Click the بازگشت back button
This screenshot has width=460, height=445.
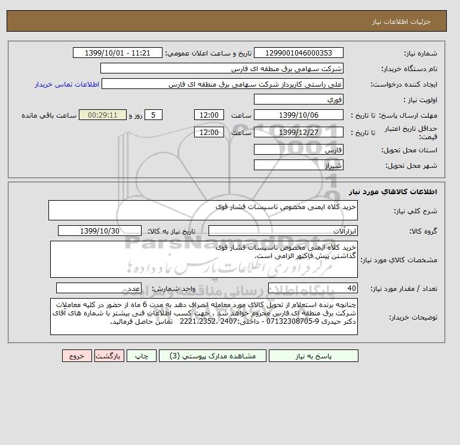pyautogui.click(x=109, y=355)
